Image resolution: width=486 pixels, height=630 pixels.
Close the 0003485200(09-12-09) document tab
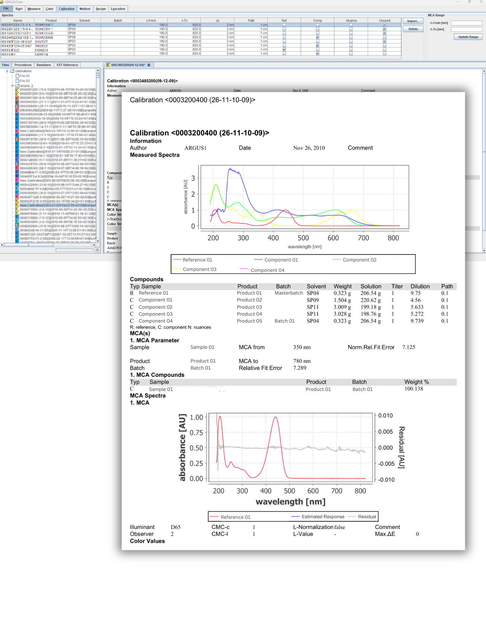point(149,65)
